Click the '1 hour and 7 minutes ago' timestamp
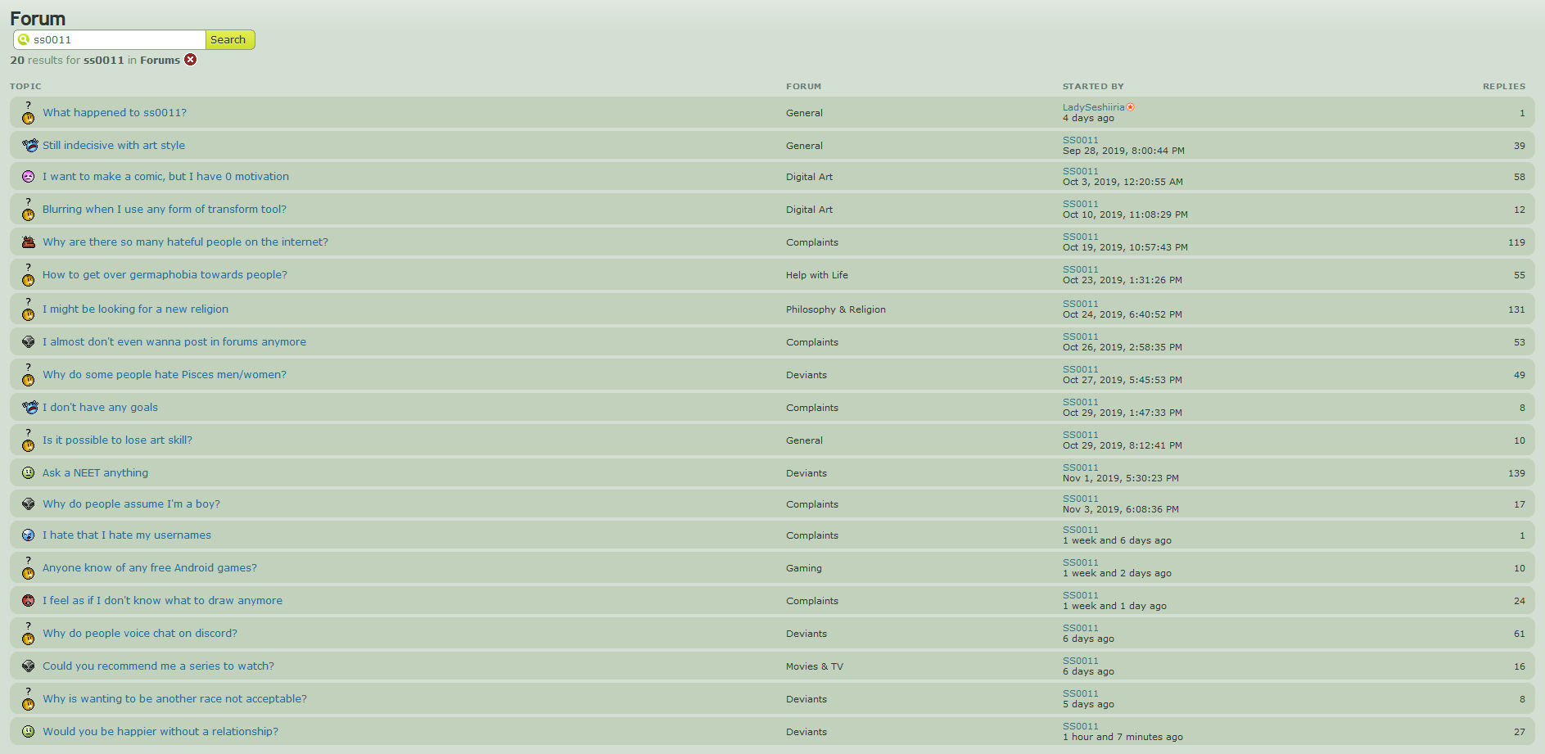The image size is (1545, 754). tap(1123, 737)
